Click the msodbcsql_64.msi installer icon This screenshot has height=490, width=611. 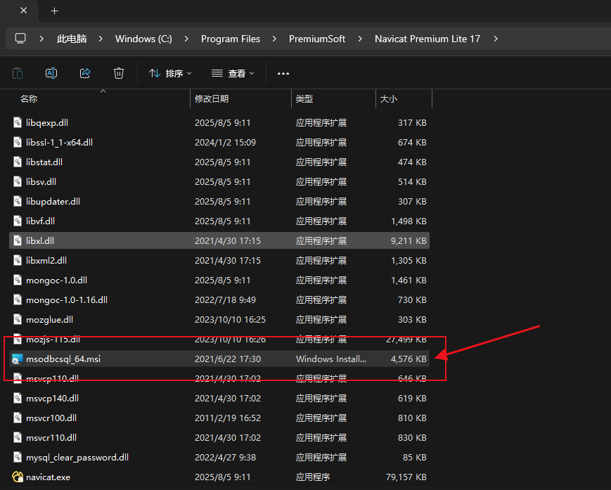tap(18, 359)
